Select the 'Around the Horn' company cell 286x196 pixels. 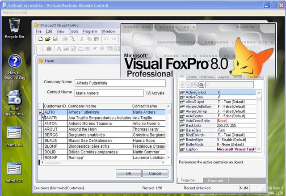(x=100, y=129)
